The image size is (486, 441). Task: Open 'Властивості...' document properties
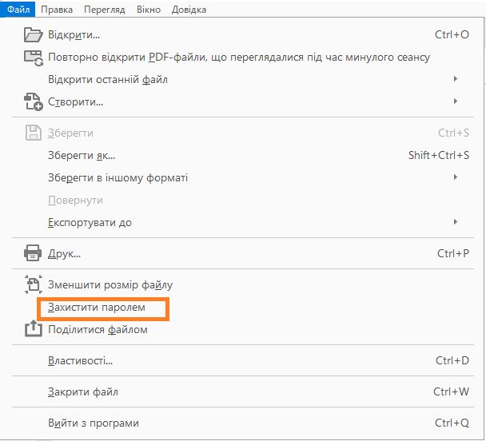click(x=80, y=360)
